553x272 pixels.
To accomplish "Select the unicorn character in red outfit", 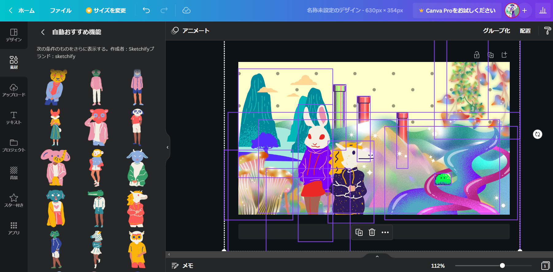I will click(x=137, y=208).
